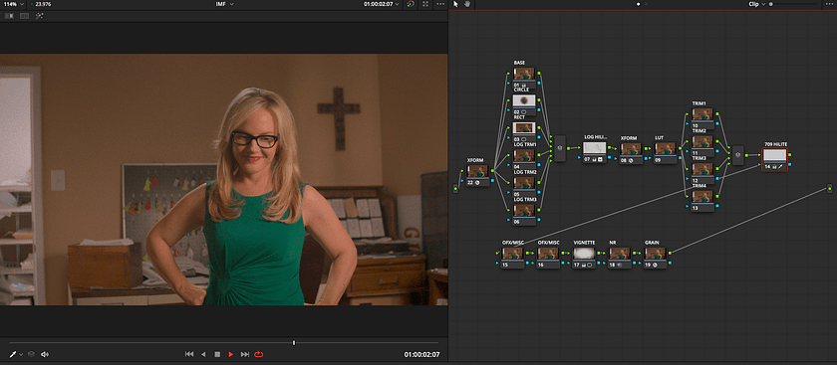Image resolution: width=837 pixels, height=365 pixels.
Task: Mute audio with the speaker icon
Action: [x=45, y=354]
